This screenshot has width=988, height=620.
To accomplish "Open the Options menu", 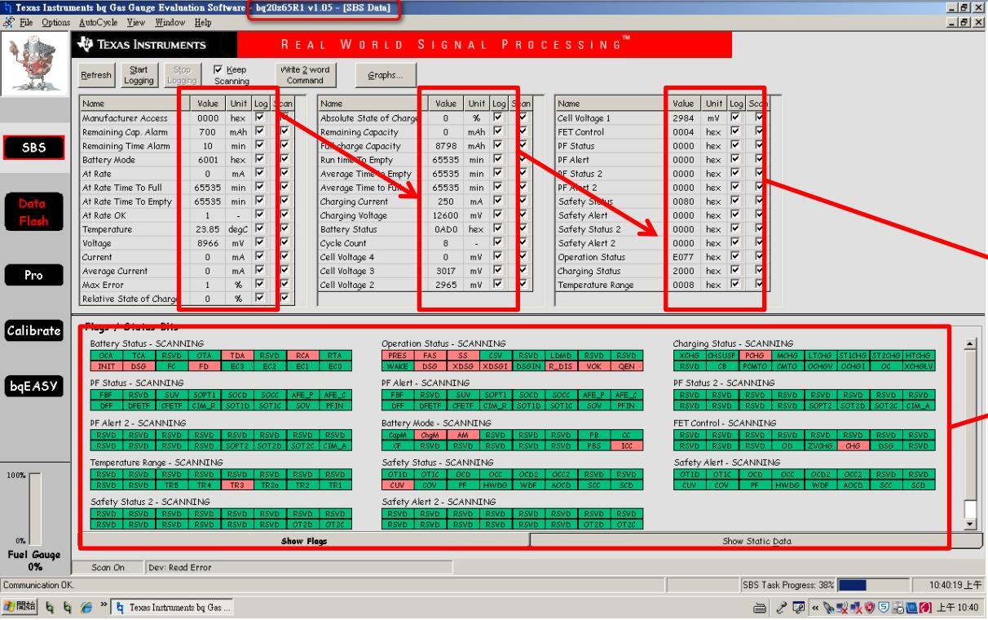I will pos(55,23).
